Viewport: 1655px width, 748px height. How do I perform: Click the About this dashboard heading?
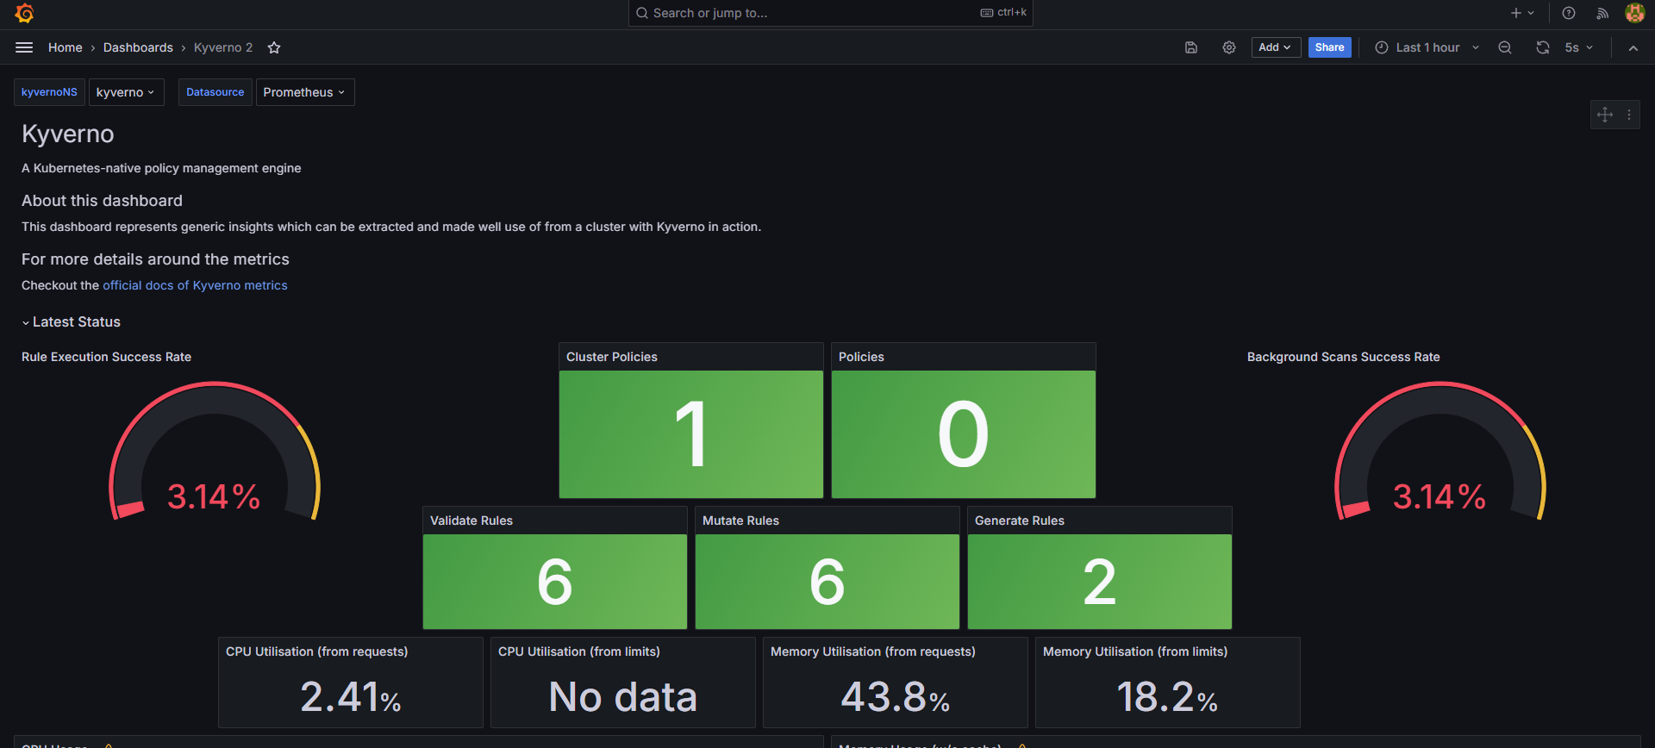click(102, 201)
